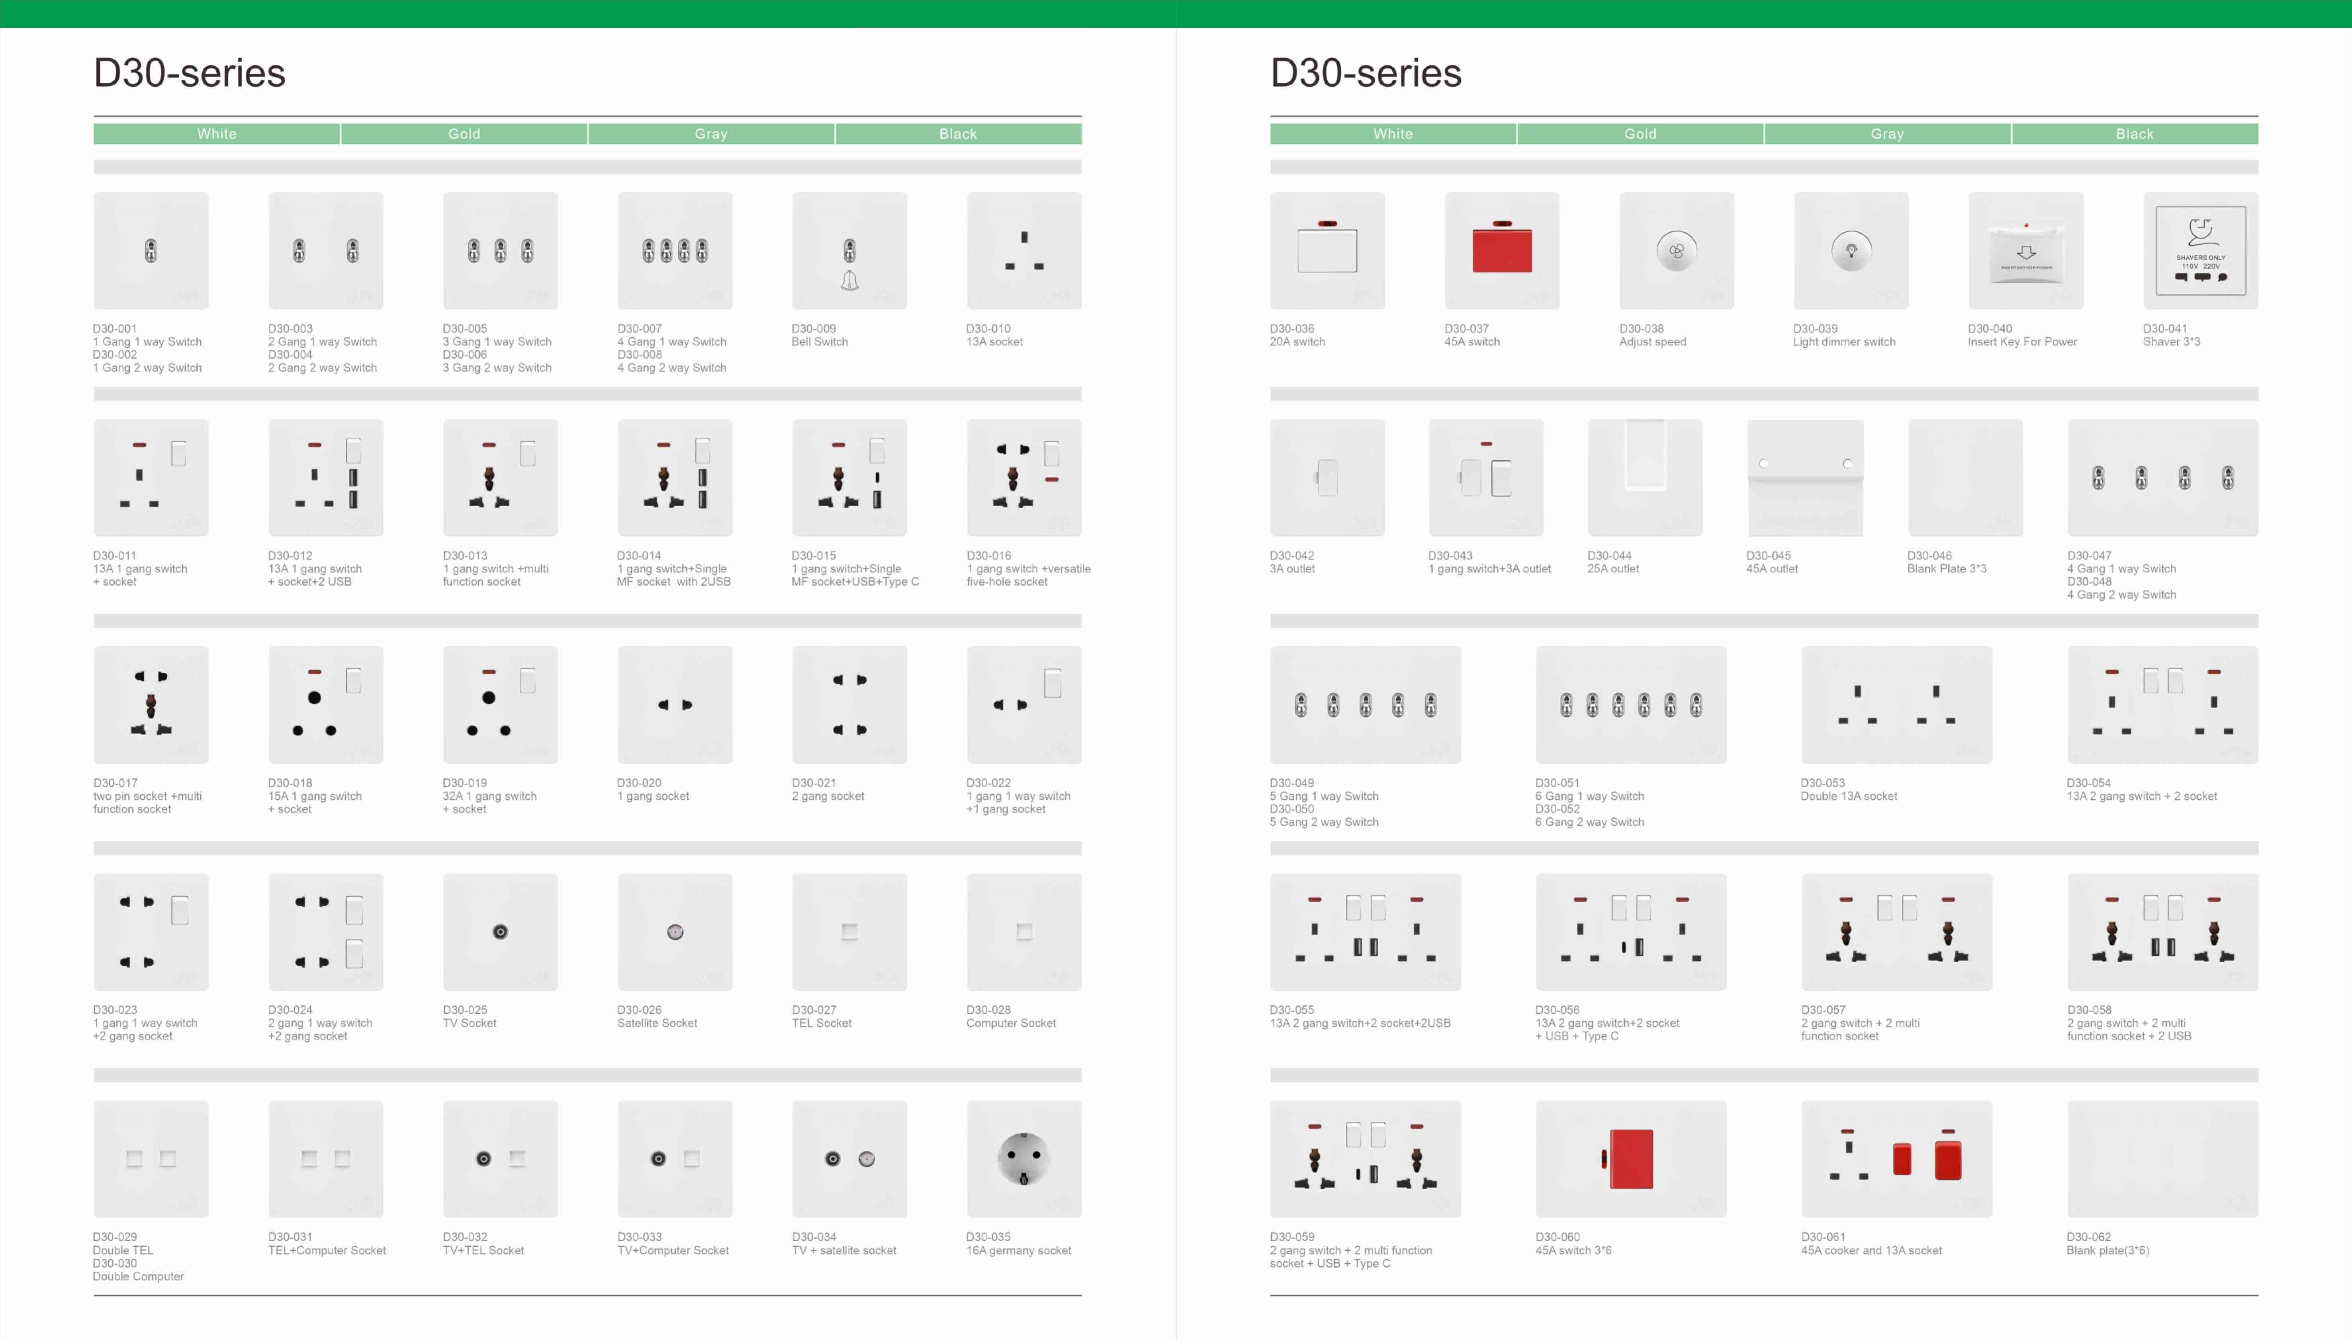
Task: Click the "D30-022" product code text
Action: (x=989, y=783)
